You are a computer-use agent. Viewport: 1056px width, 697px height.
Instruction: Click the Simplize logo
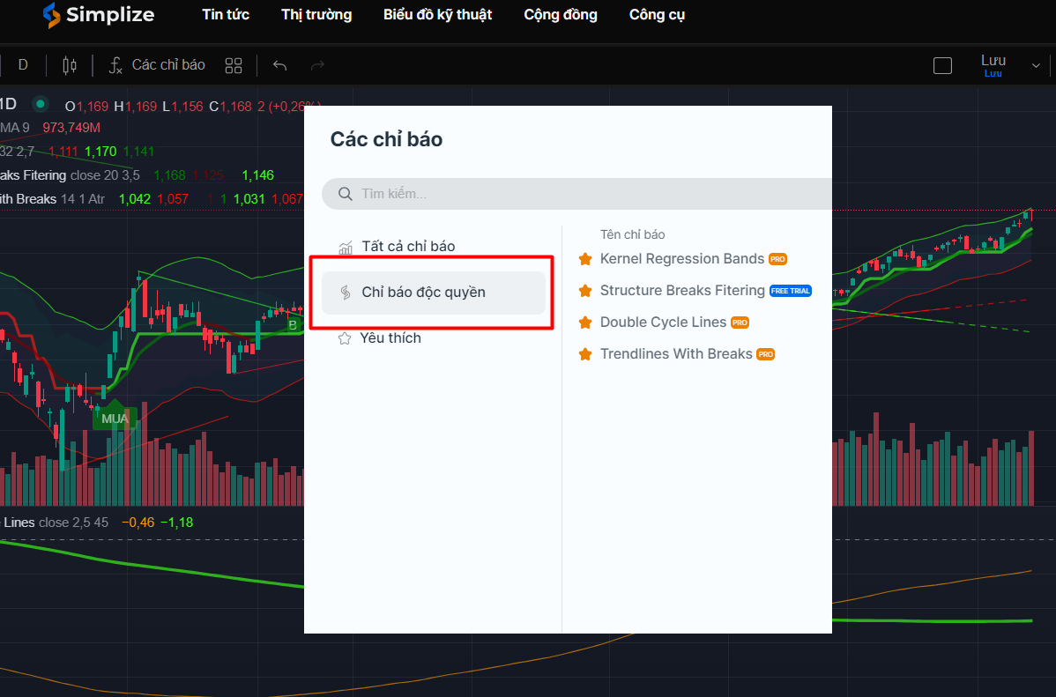(x=98, y=15)
